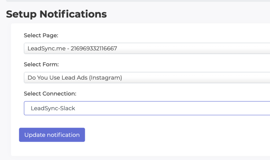The image size is (270, 160).
Task: Click the word "Setup" in the heading
Action: click(21, 14)
